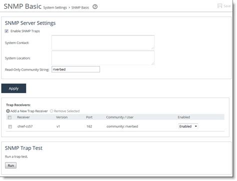237x181 pixels.
Task: Click the Receiver column header
Action: [23, 117]
